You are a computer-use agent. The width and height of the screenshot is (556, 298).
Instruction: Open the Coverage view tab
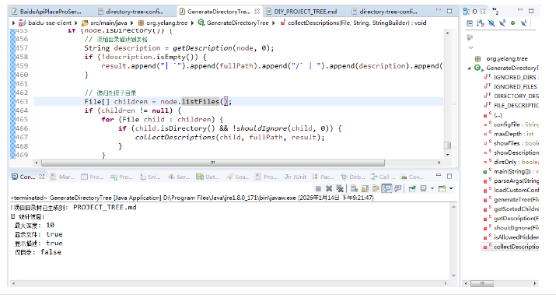pyautogui.click(x=412, y=177)
